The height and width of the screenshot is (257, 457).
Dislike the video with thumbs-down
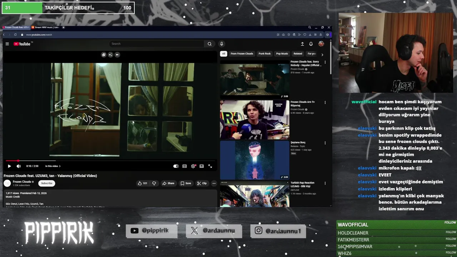click(154, 183)
